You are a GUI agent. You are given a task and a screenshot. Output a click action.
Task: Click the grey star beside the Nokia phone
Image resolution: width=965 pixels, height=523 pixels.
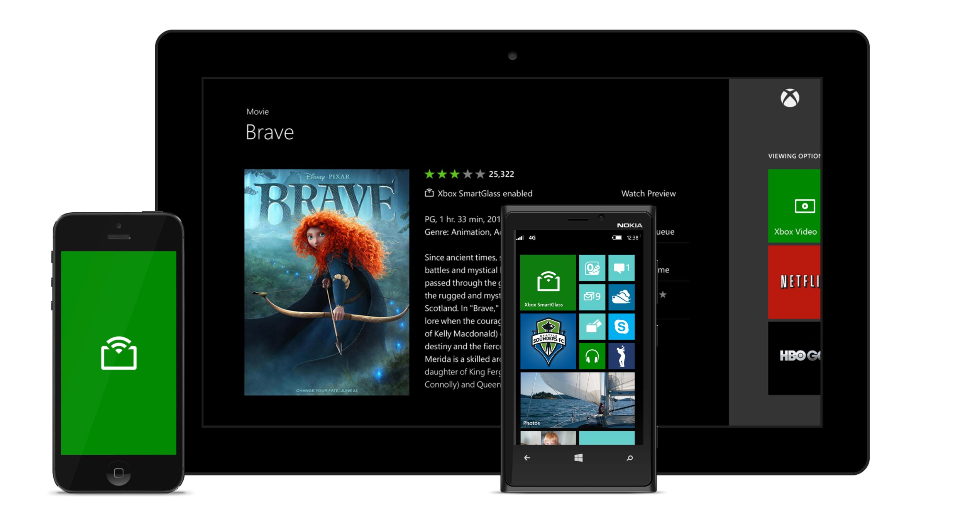click(662, 295)
